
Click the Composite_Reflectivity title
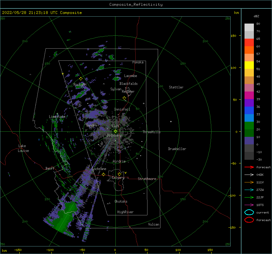136,5
